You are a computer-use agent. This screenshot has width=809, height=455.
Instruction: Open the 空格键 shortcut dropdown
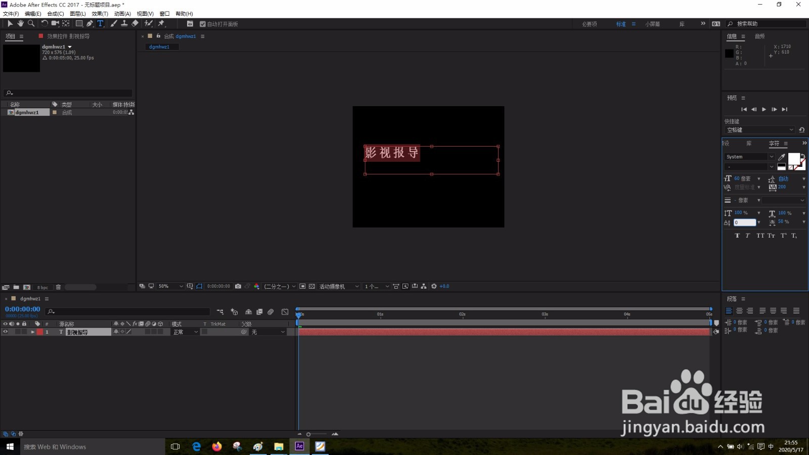coord(760,130)
